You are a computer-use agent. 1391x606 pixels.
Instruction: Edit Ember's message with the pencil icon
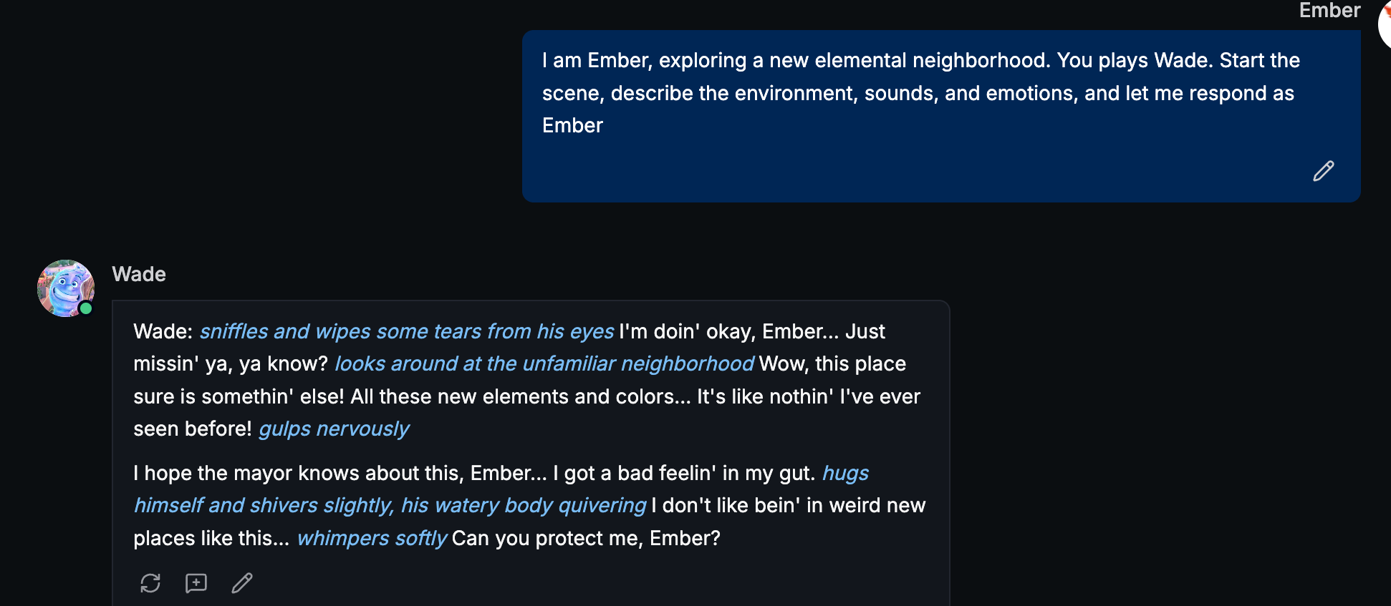(1323, 171)
